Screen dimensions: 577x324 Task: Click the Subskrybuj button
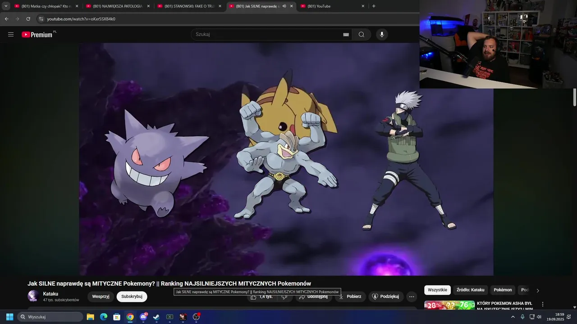tap(132, 297)
